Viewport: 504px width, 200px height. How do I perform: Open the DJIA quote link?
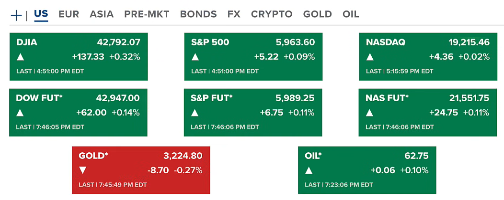click(27, 42)
